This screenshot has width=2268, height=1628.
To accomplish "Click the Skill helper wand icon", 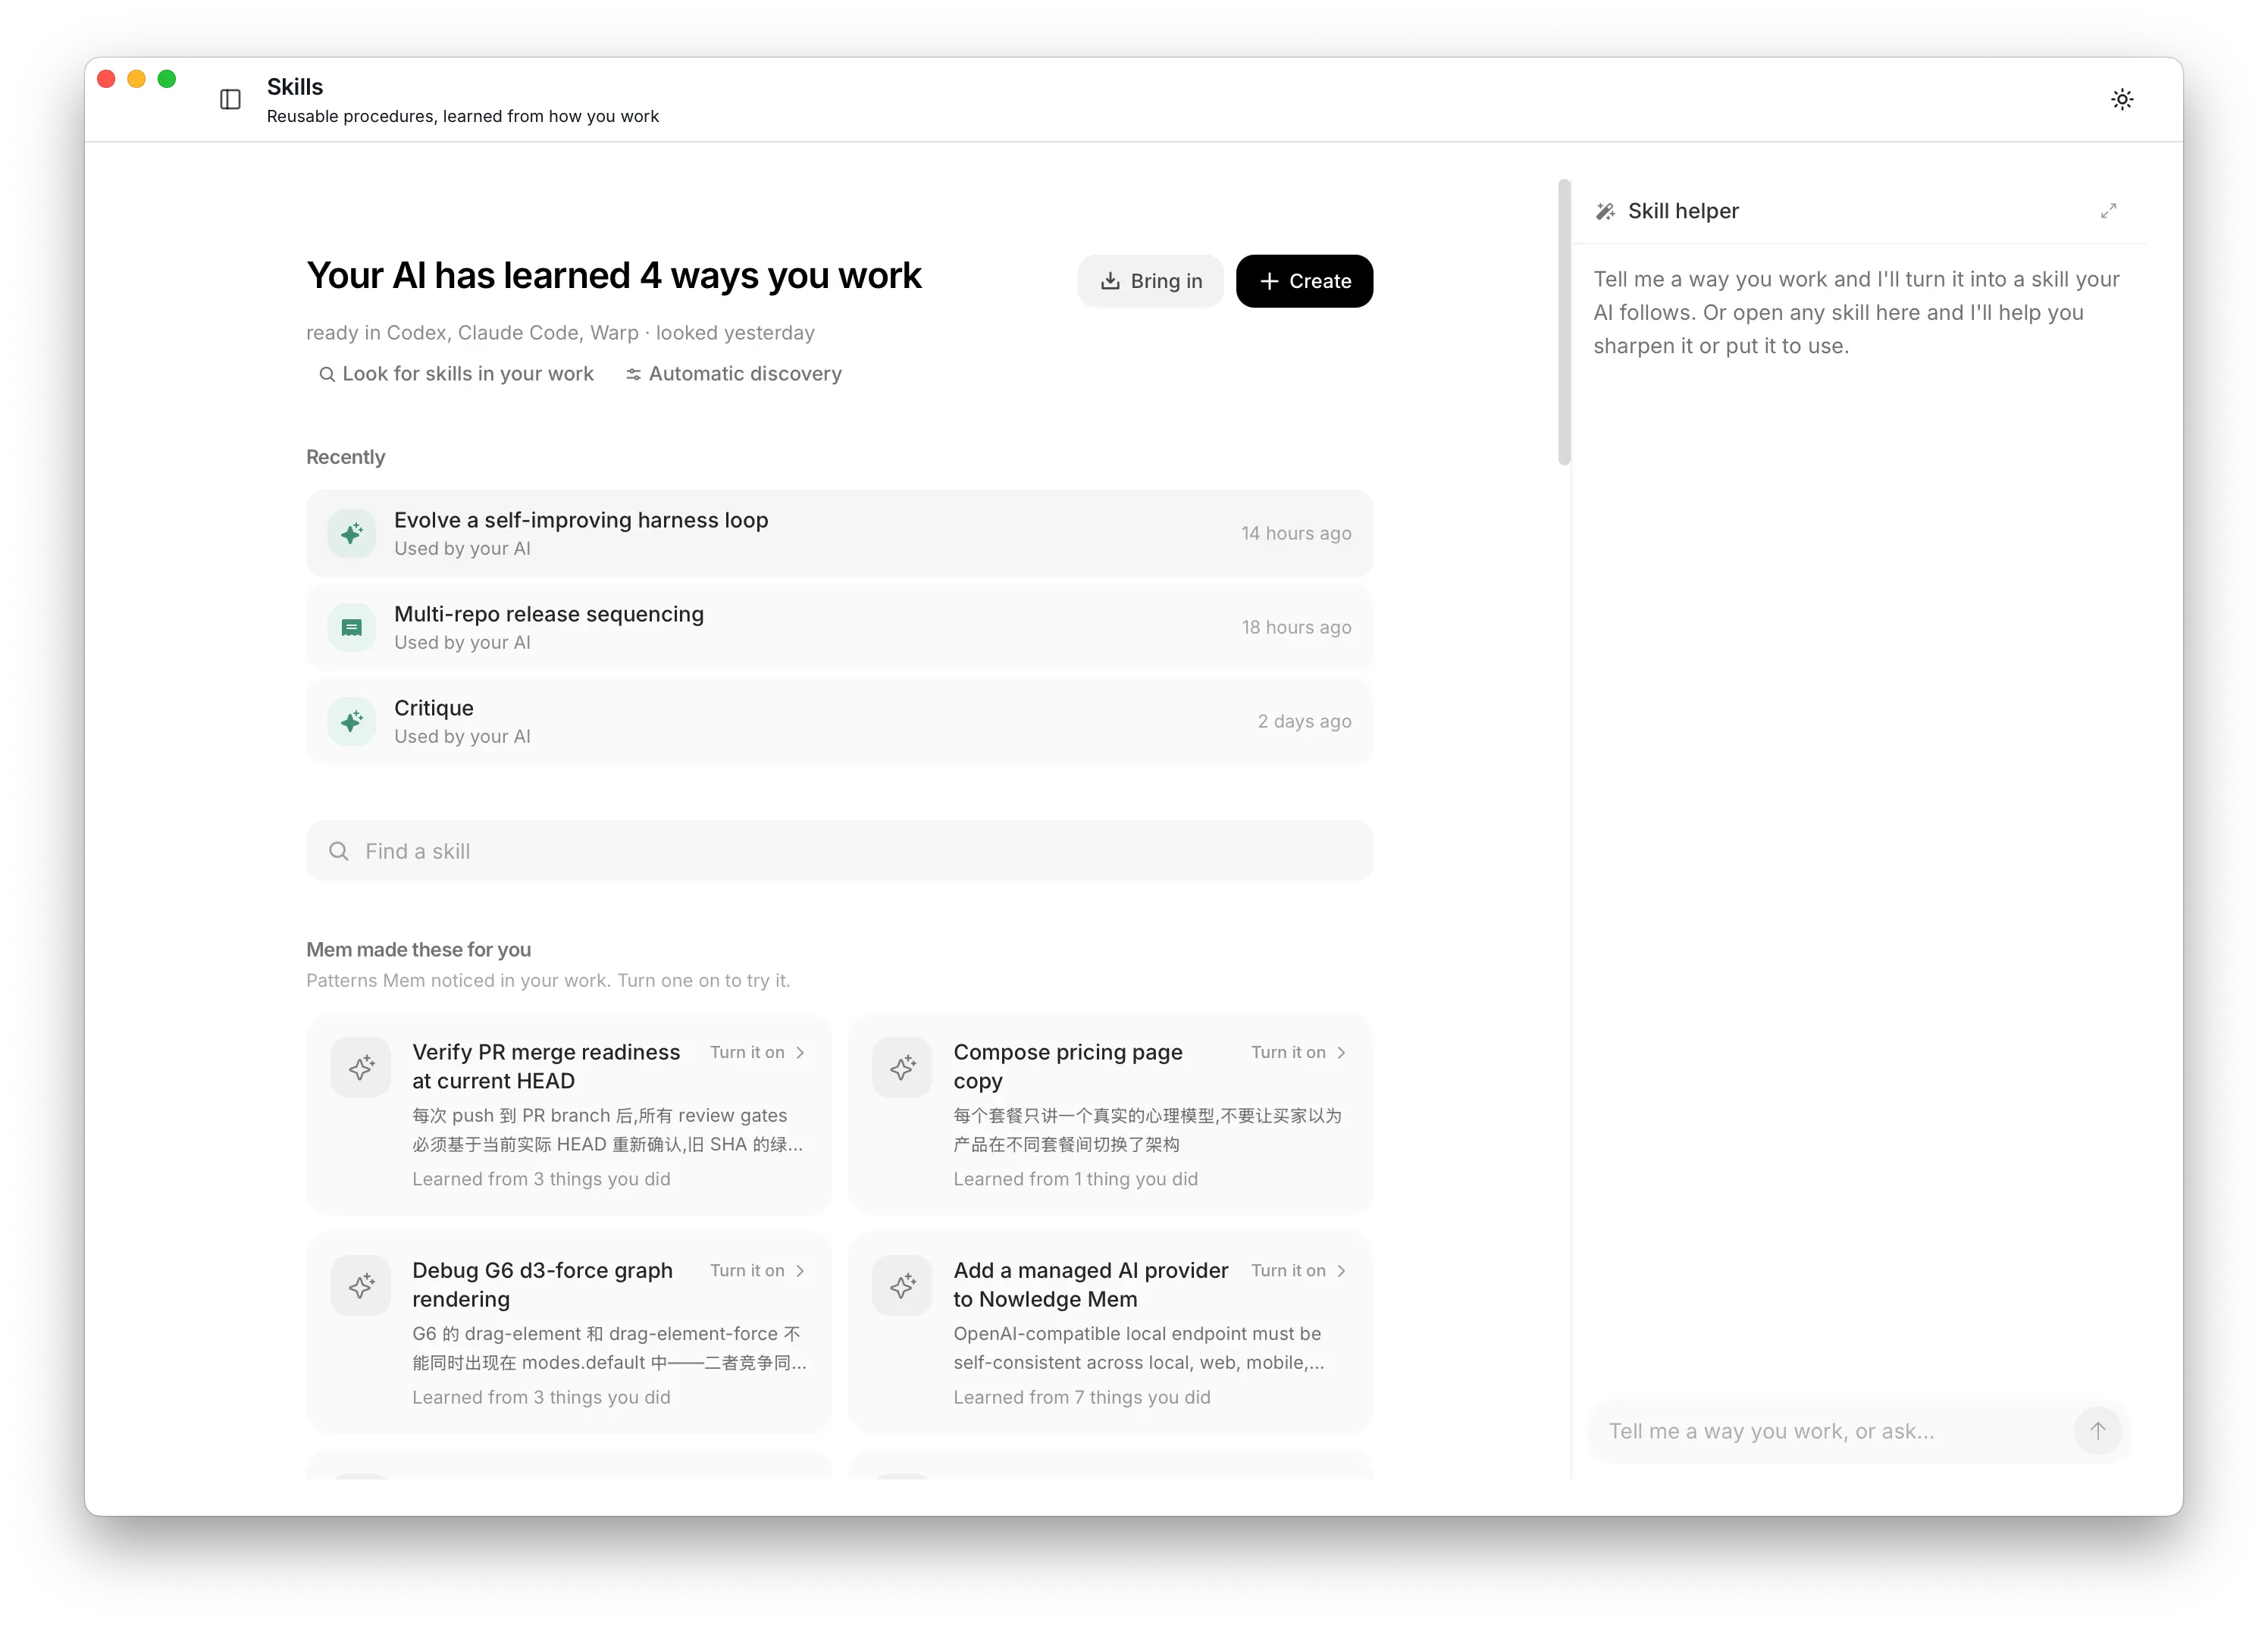I will [1605, 211].
